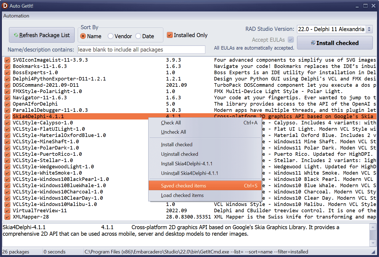The image size is (379, 257).
Task: Uncheck the VCLStyle-Stellar-1.0 checkbox
Action: click(8, 160)
